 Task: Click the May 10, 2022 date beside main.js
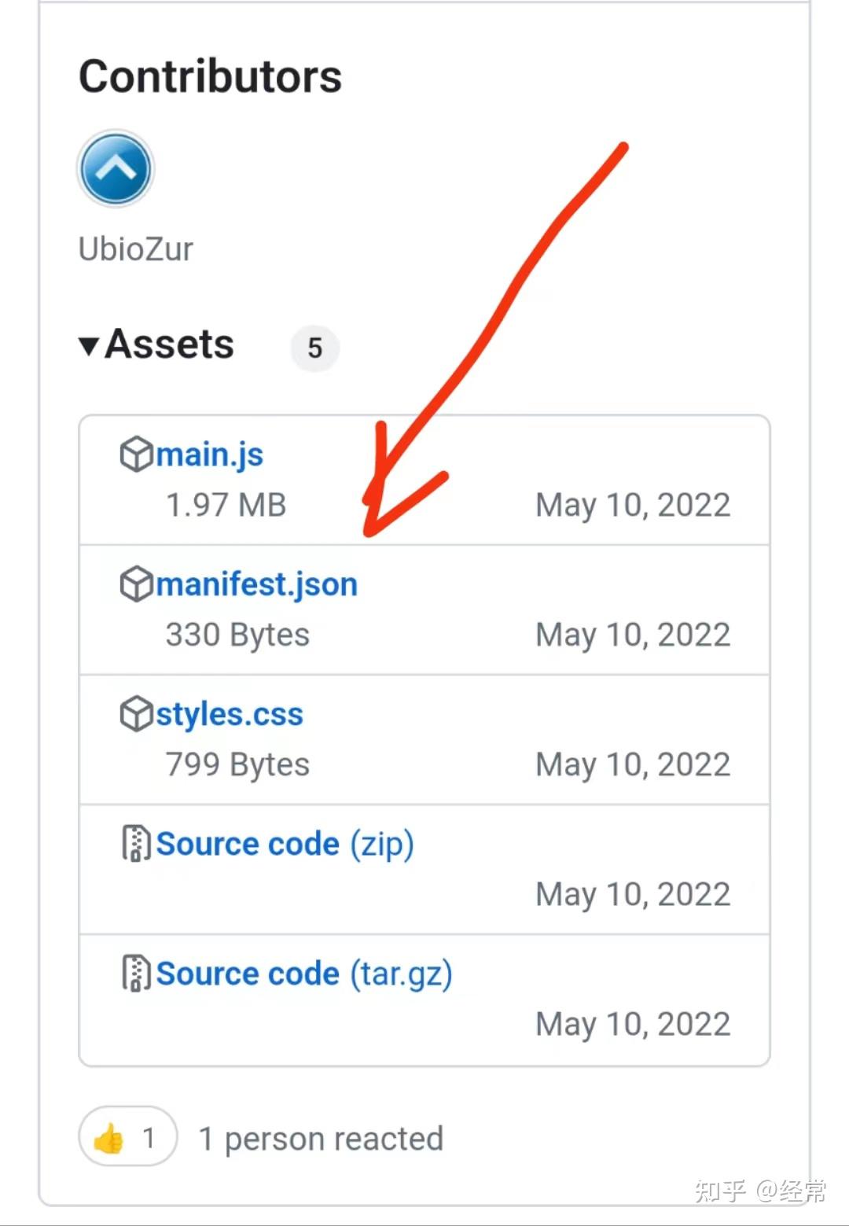click(x=632, y=505)
